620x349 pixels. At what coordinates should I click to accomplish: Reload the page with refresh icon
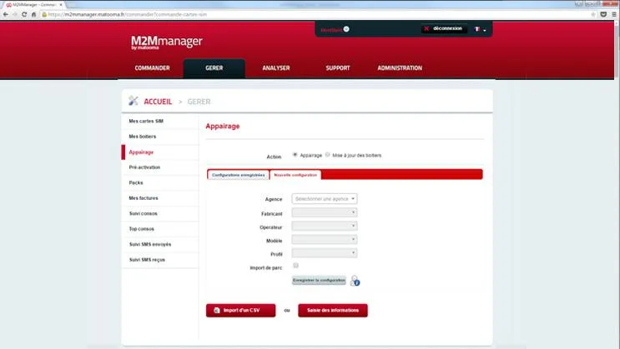pyautogui.click(x=24, y=15)
